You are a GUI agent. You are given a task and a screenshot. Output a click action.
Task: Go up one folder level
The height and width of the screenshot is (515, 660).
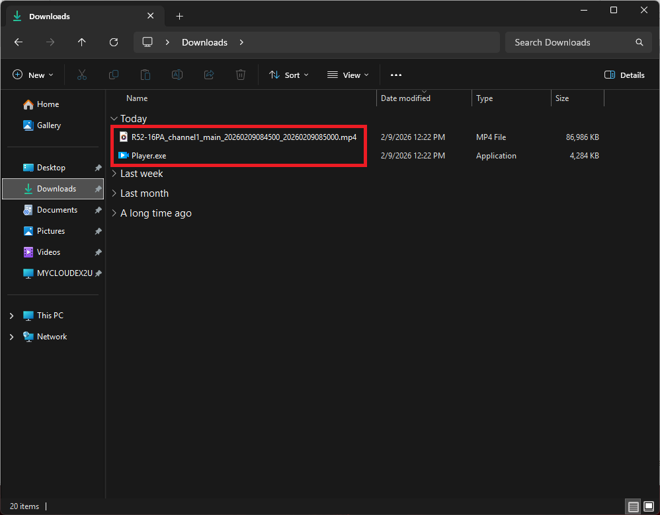click(x=82, y=42)
